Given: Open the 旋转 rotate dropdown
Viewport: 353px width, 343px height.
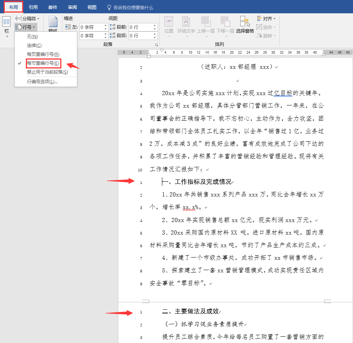Looking at the screenshot, I should pos(266,36).
